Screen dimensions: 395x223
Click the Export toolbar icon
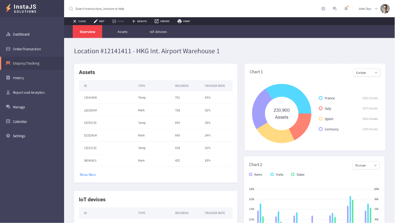pyautogui.click(x=157, y=21)
